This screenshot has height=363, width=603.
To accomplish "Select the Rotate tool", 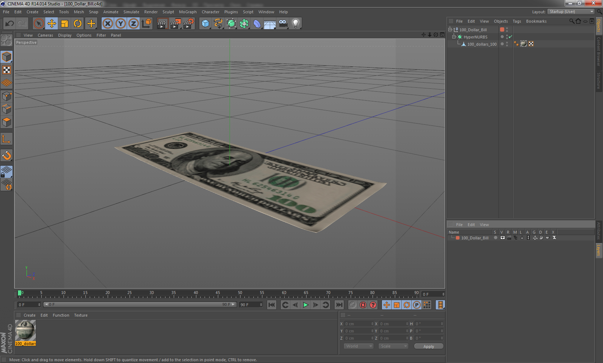I will point(78,24).
